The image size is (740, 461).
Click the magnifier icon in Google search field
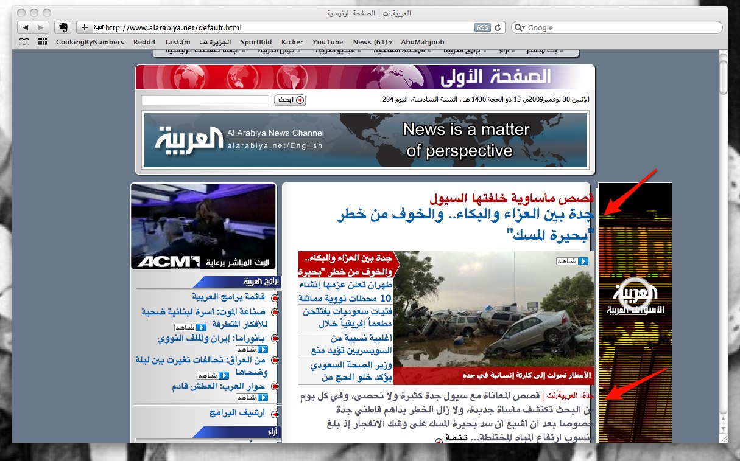tap(520, 27)
